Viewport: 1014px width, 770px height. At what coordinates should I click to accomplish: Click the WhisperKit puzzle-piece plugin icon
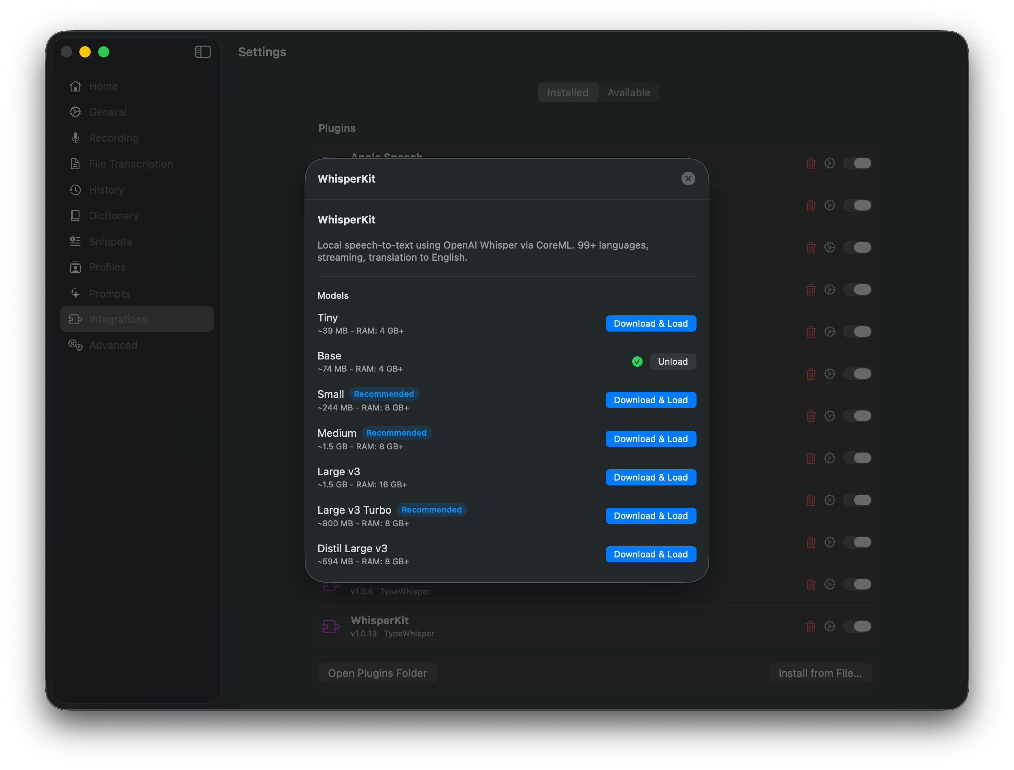click(331, 627)
